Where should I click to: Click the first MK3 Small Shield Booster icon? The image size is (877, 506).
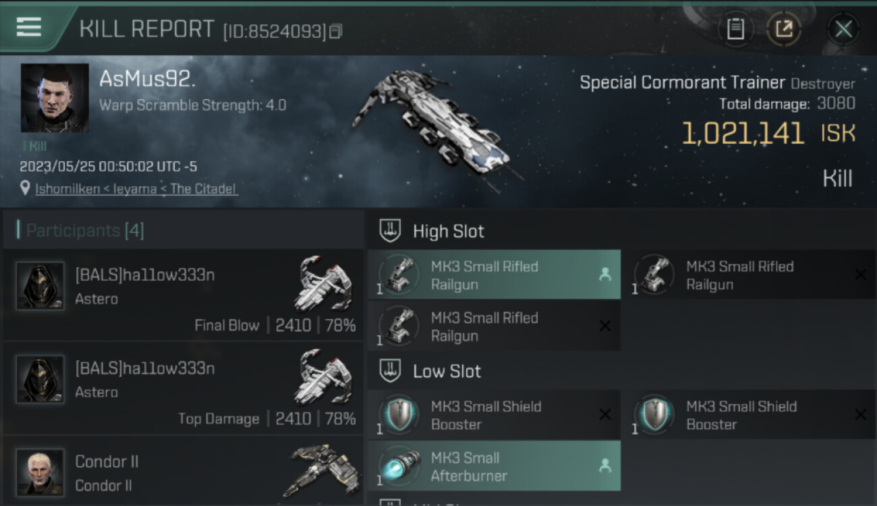399,415
